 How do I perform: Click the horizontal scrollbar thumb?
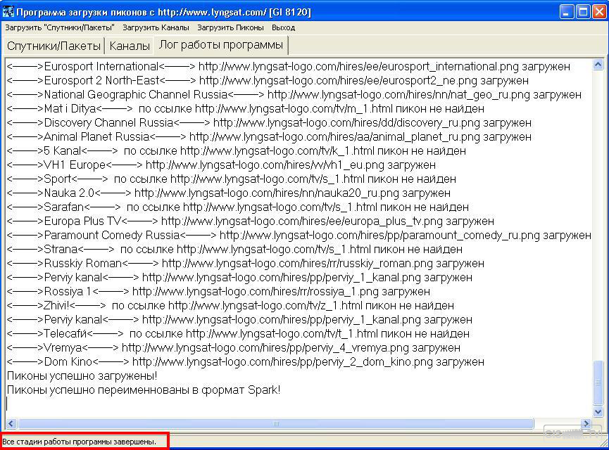pyautogui.click(x=276, y=423)
